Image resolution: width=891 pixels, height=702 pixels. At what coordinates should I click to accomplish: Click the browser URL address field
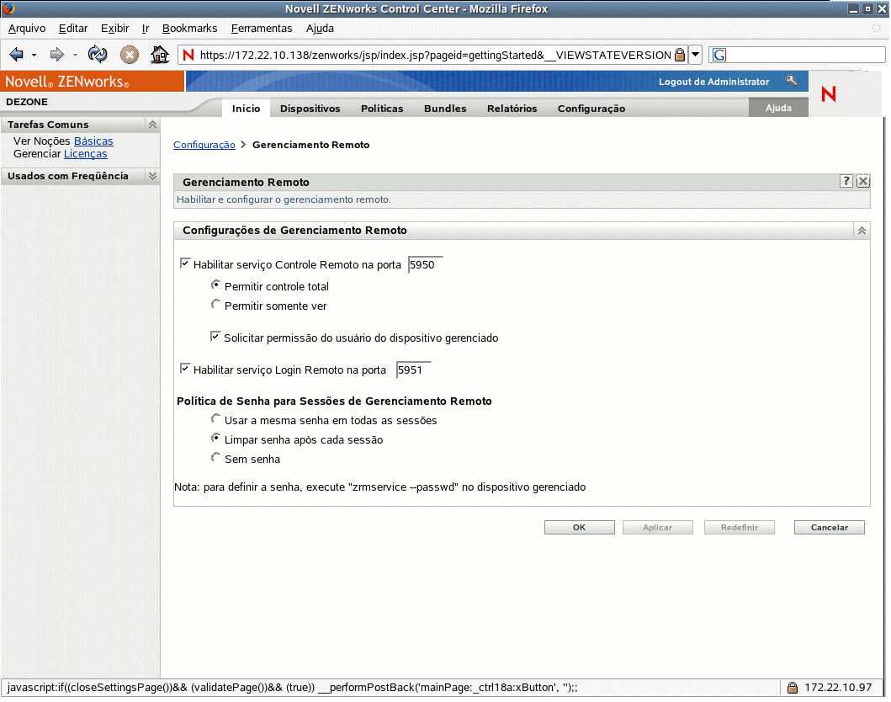pos(435,56)
